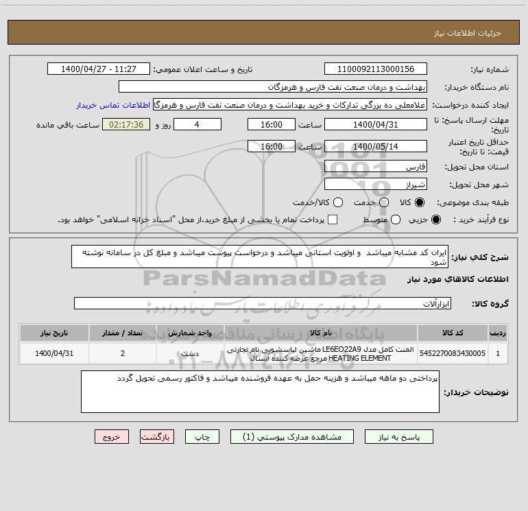Select the 'کالا/خدمت' radio button
Image resolution: width=528 pixels, height=511 pixels.
tap(338, 202)
